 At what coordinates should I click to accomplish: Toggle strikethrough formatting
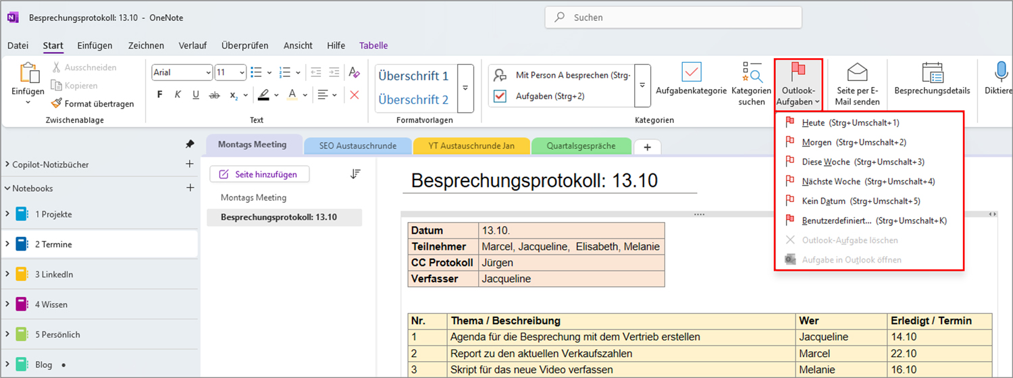point(215,95)
